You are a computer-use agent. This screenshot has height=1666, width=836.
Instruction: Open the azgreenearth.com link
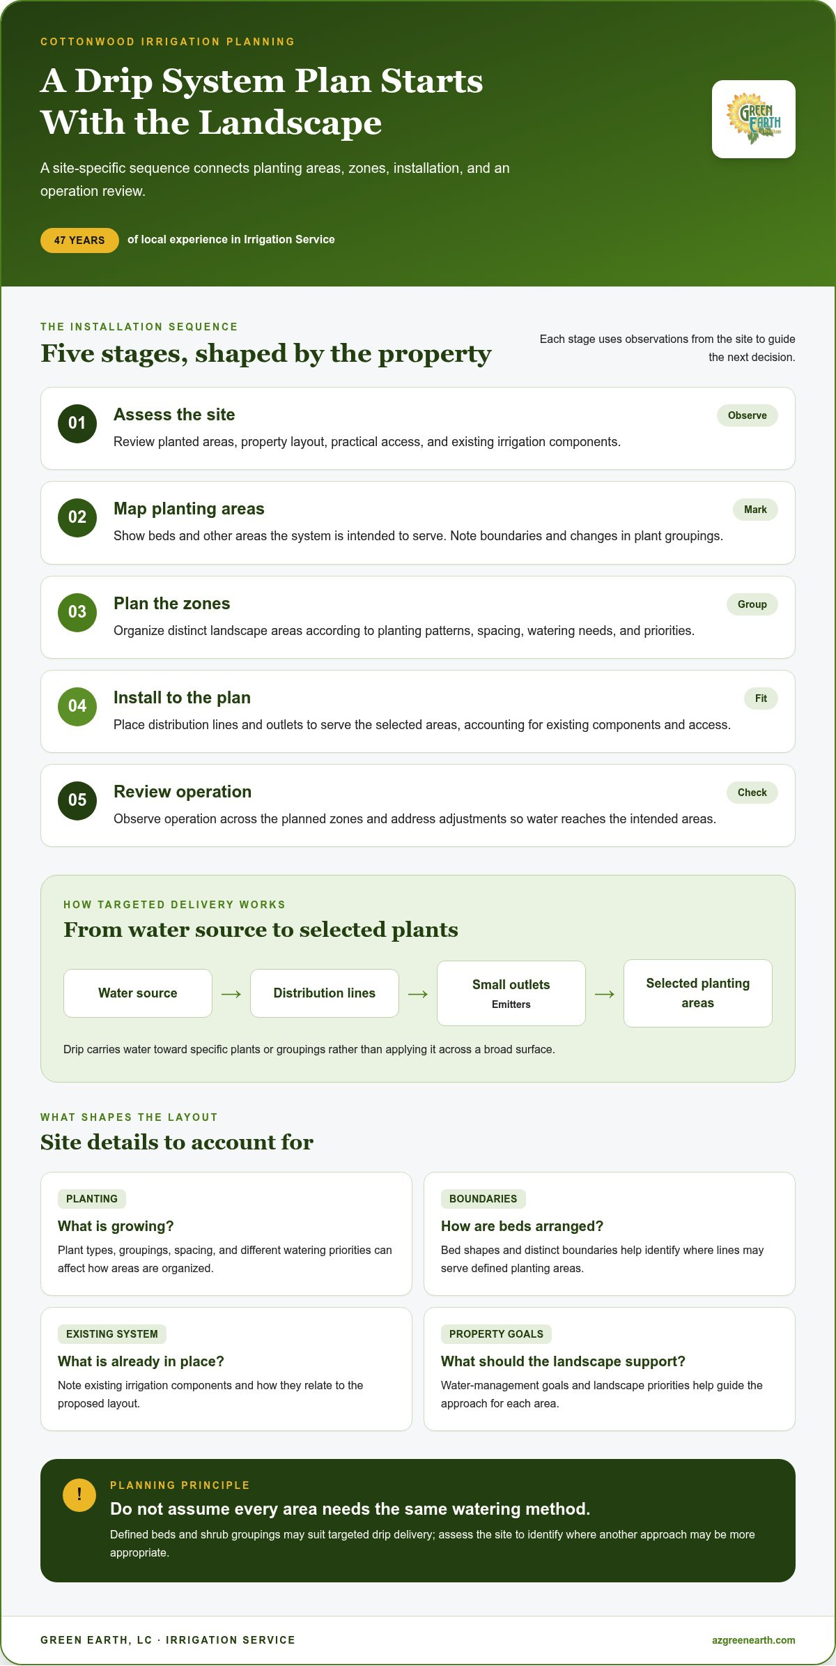point(753,1640)
